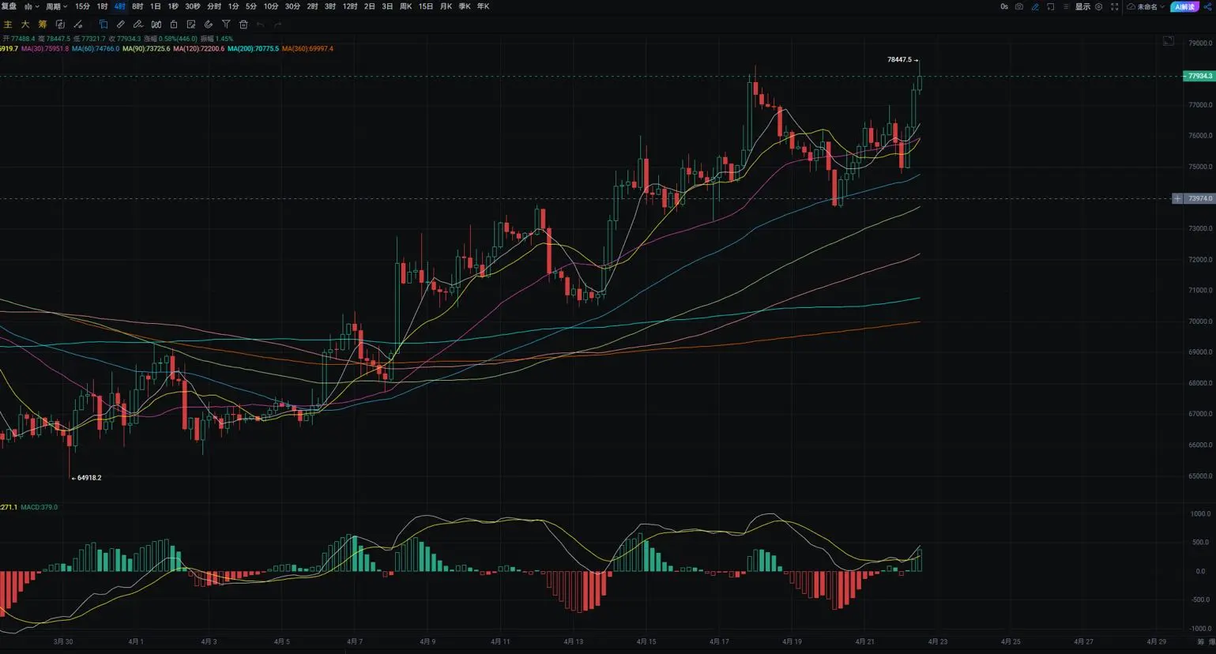The width and height of the screenshot is (1216, 654).
Task: Click the 主 (main force) indicator icon
Action: coord(8,24)
